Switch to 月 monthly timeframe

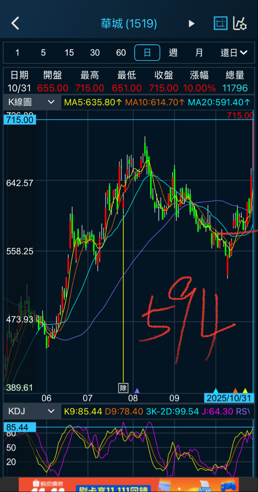199,53
